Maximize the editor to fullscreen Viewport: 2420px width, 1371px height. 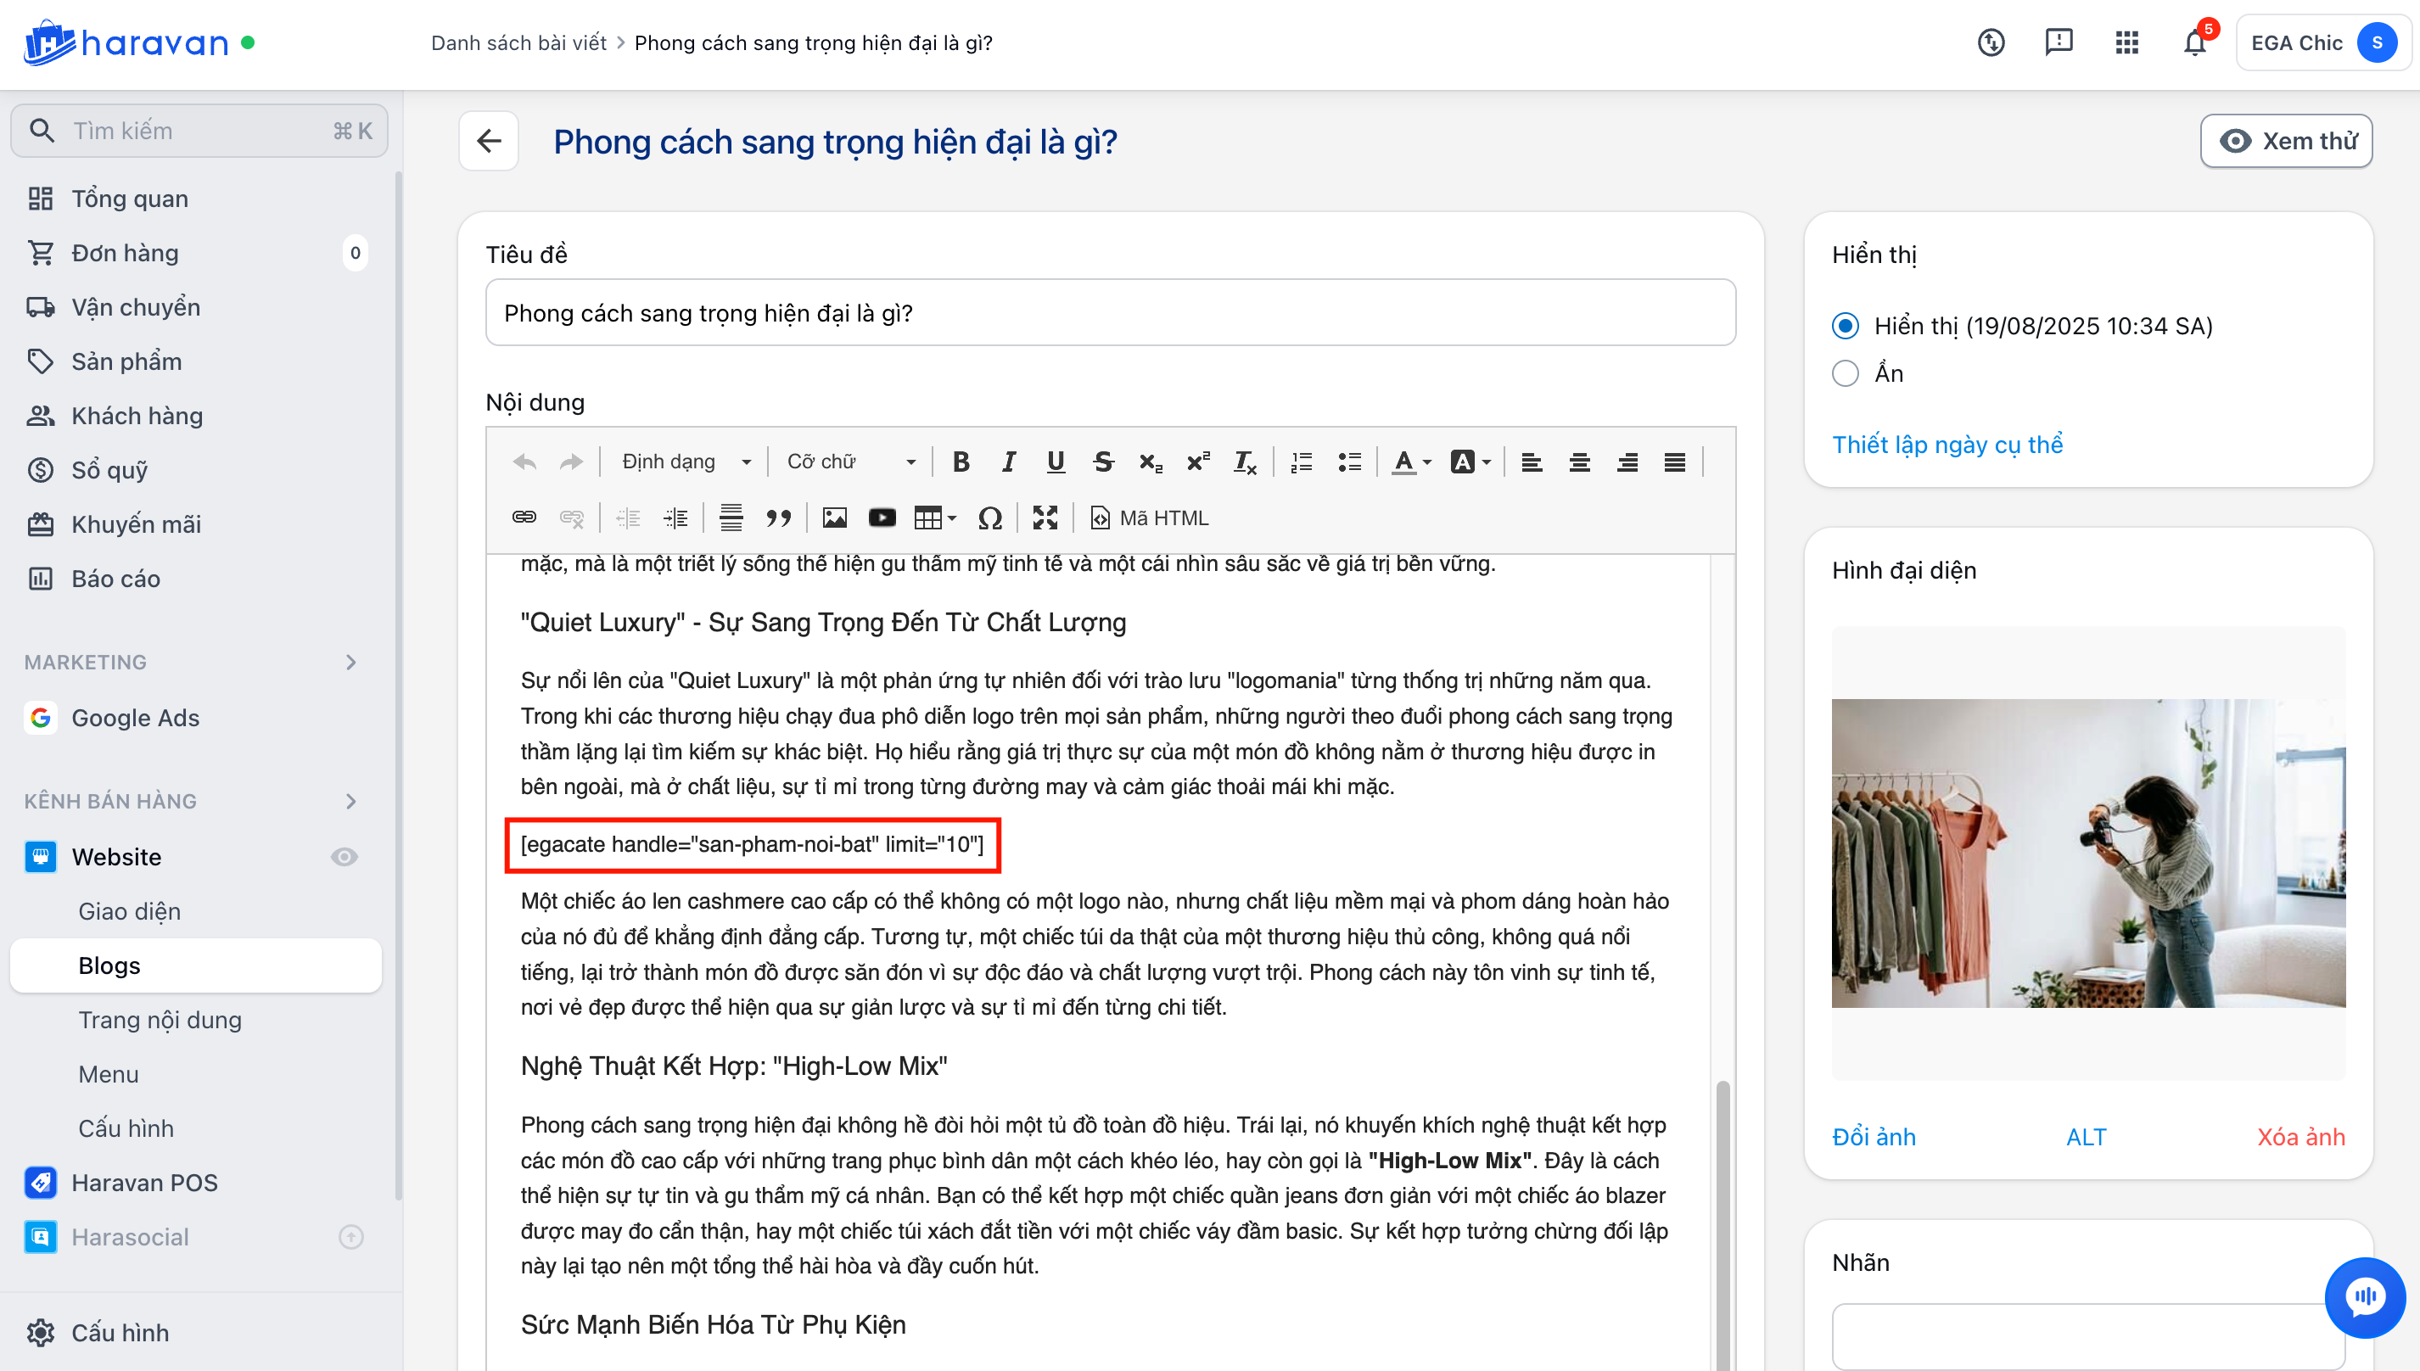1045,518
